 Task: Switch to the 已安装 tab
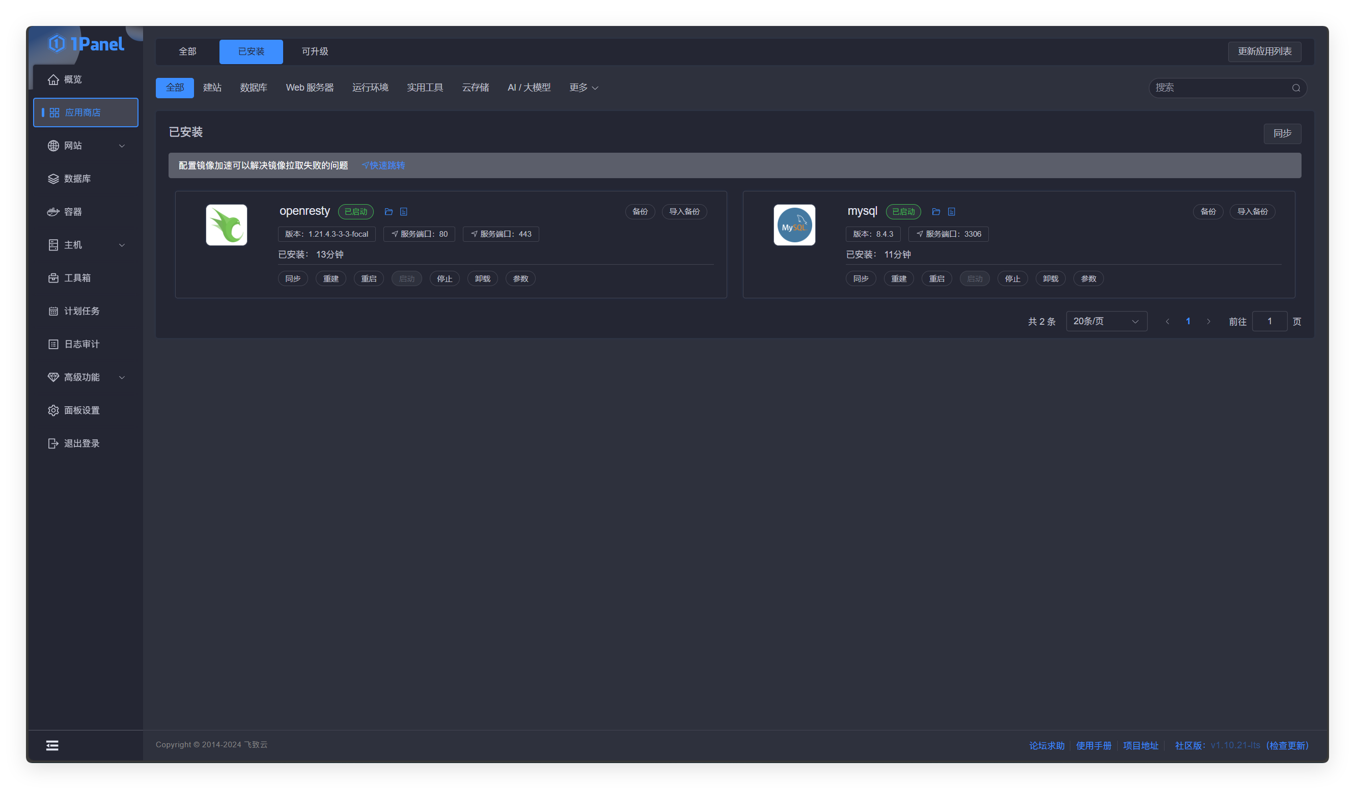[x=251, y=51]
